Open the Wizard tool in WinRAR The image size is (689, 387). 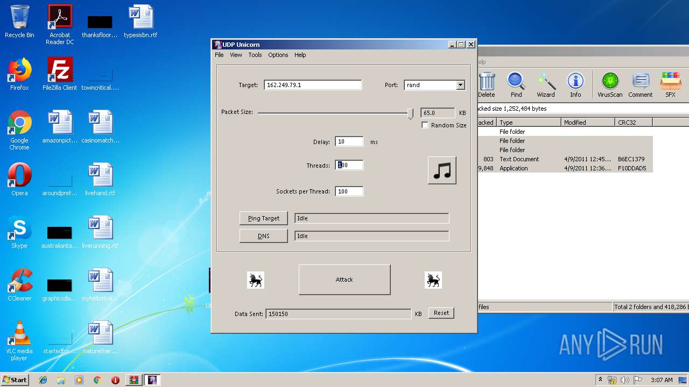pyautogui.click(x=546, y=85)
